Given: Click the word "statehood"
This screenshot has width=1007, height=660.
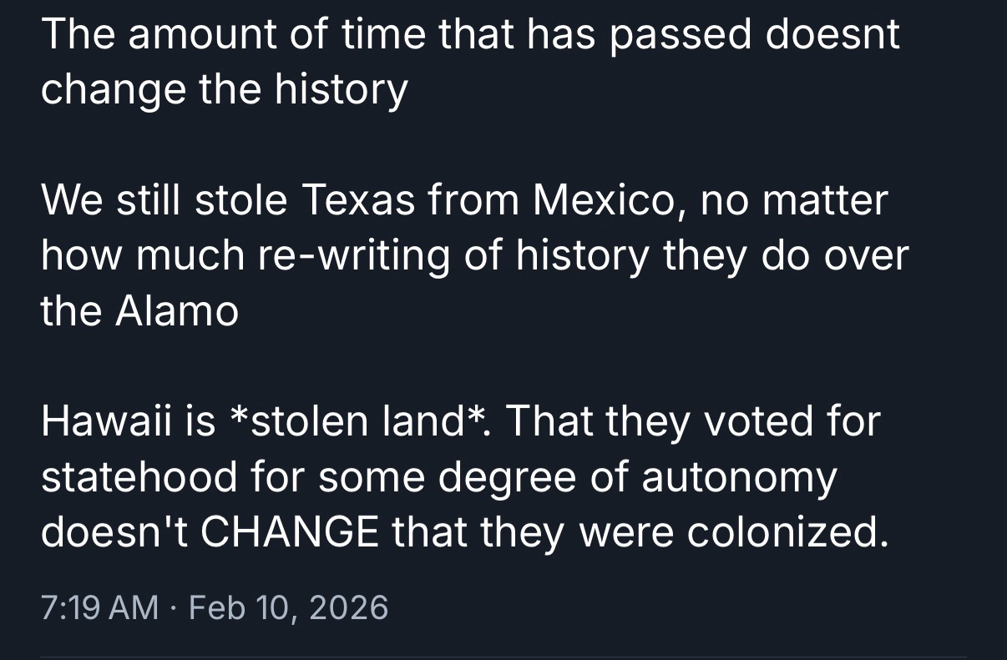Looking at the screenshot, I should [x=139, y=476].
